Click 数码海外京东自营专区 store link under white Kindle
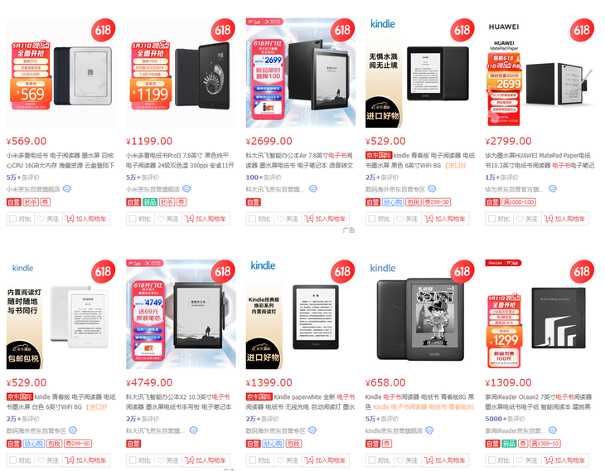Screen dimensions: 605x471 [x=36, y=430]
